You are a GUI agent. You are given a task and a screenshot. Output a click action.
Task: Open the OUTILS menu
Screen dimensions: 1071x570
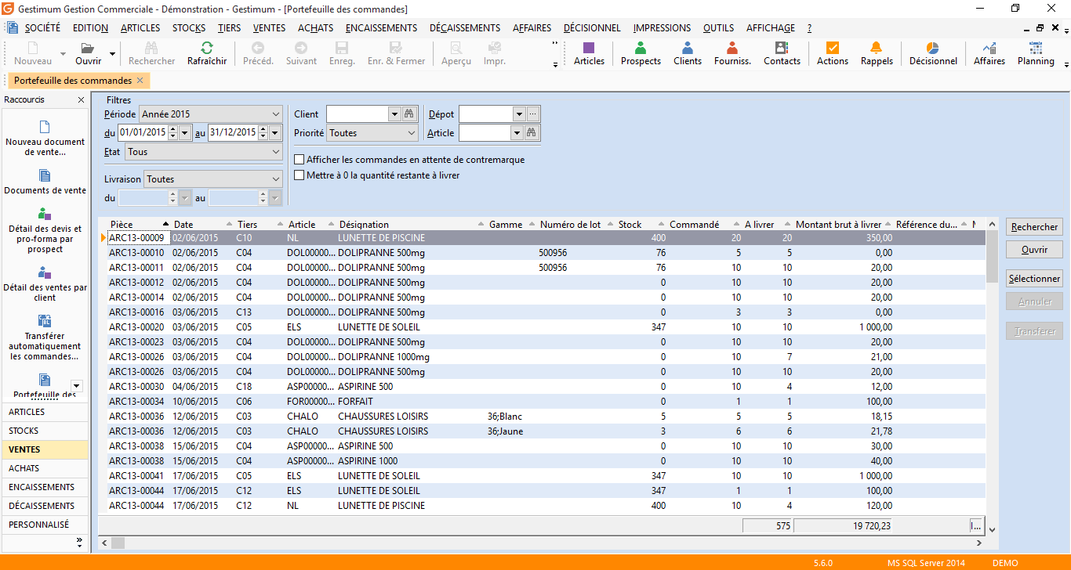(x=718, y=28)
